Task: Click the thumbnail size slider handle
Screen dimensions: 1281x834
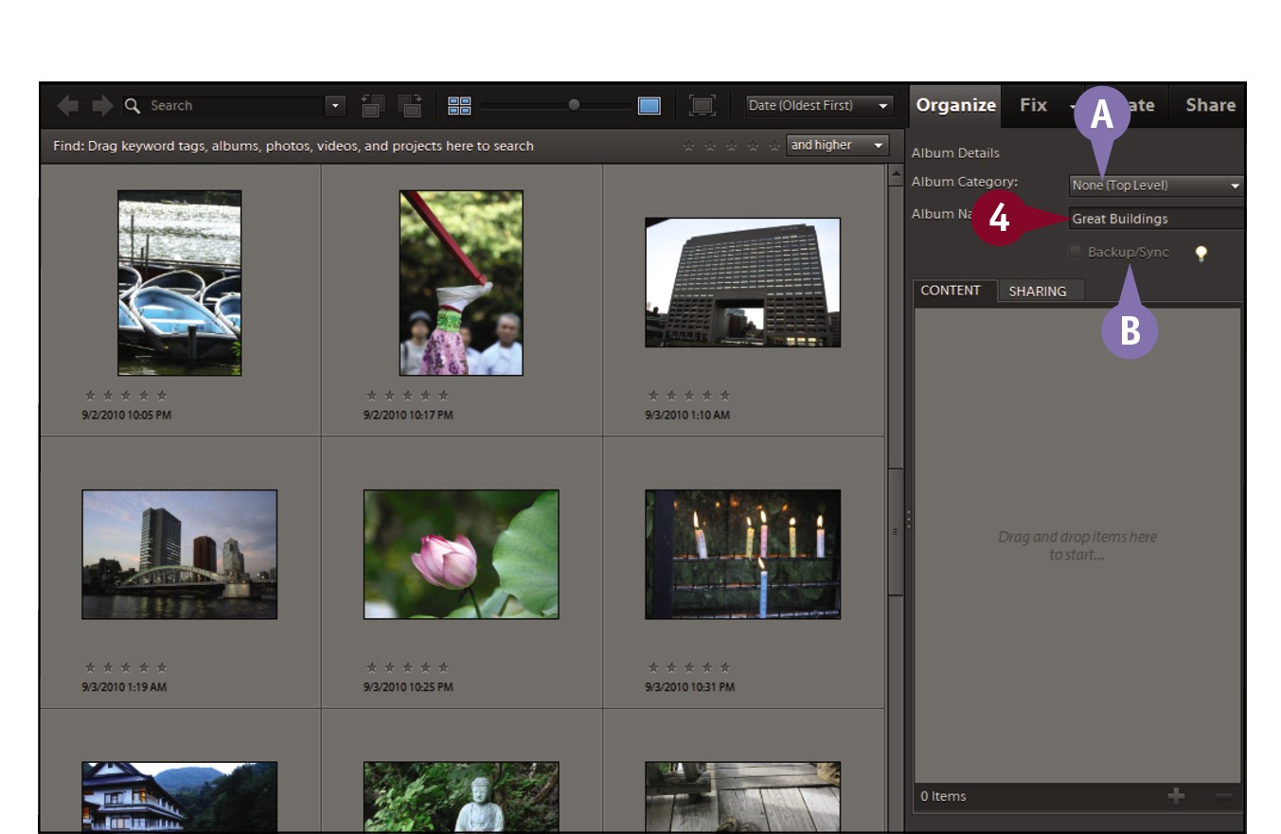Action: tap(574, 105)
